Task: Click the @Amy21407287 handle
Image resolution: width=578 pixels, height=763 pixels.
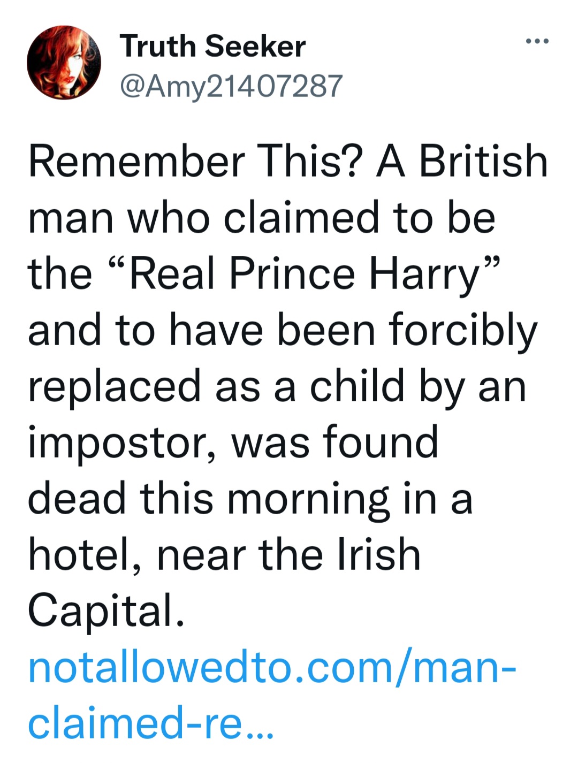Action: click(x=231, y=86)
